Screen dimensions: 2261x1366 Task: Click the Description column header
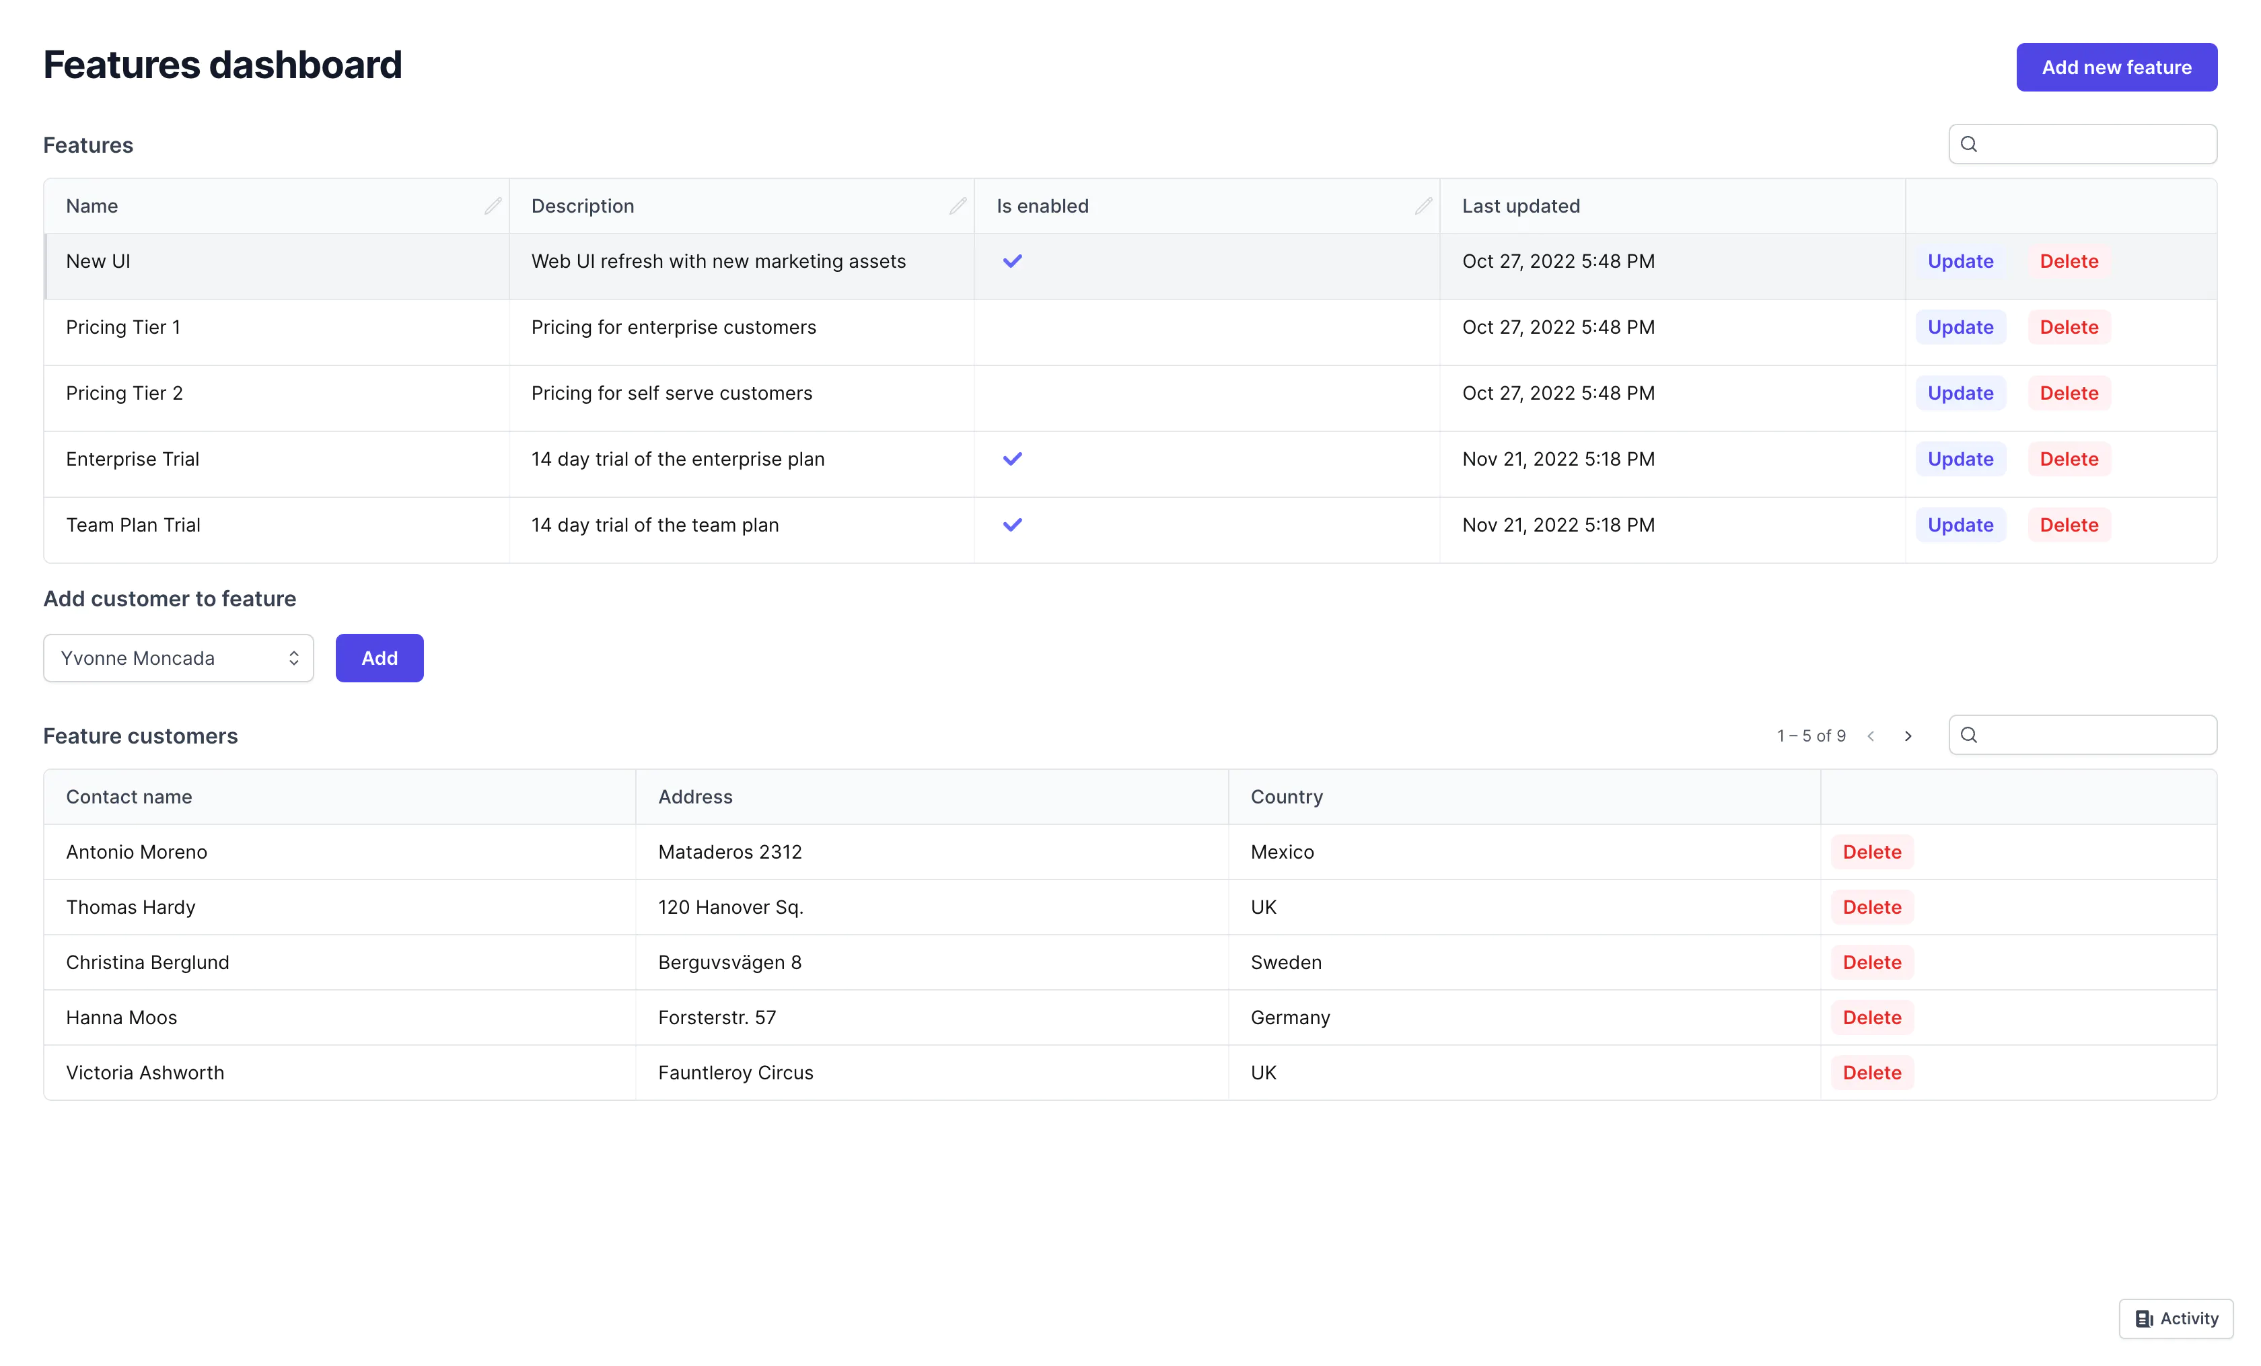(742, 205)
